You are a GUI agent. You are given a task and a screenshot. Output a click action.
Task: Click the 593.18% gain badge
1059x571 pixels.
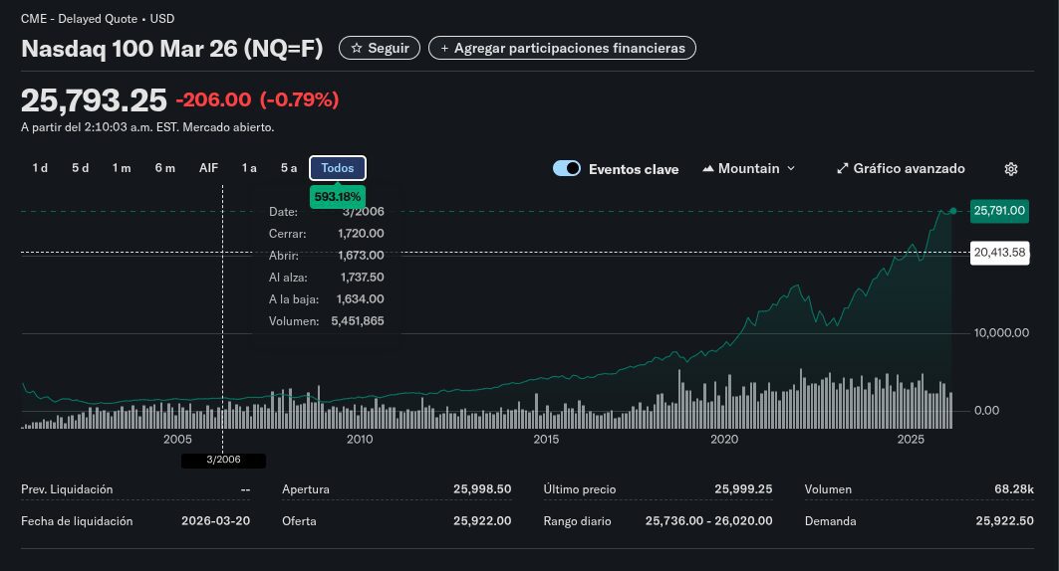tap(338, 197)
